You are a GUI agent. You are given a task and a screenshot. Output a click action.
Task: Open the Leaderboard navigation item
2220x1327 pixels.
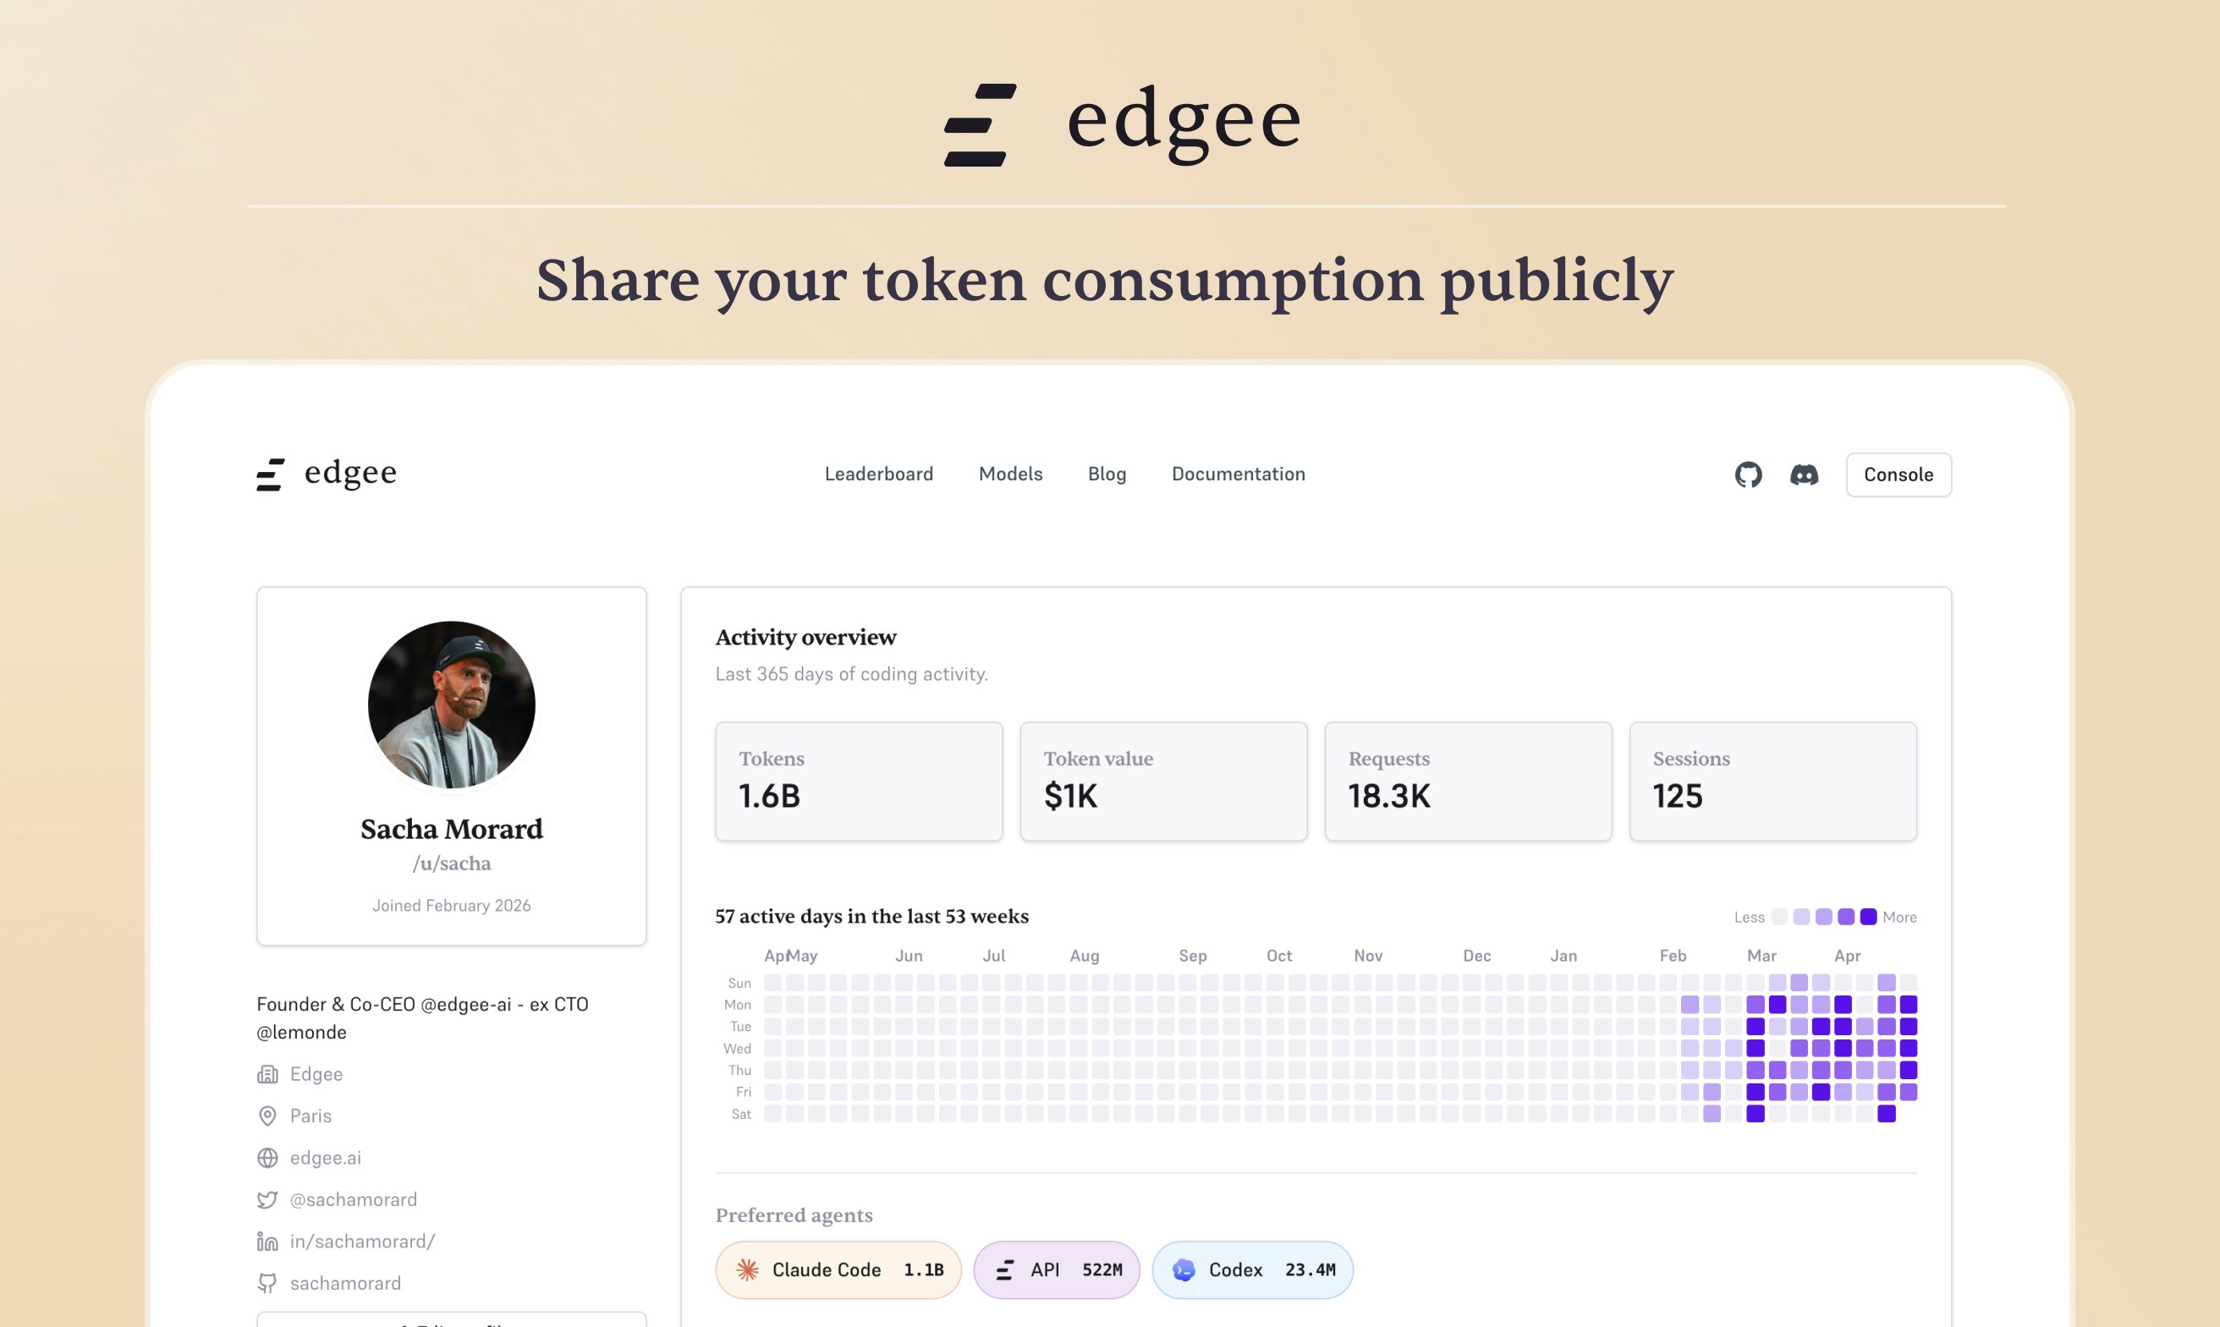pos(879,474)
